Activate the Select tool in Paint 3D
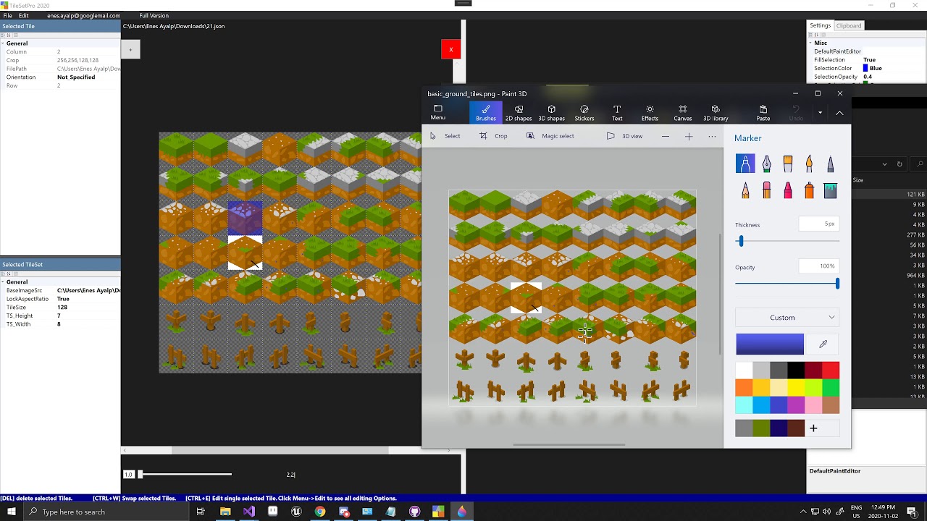This screenshot has height=521, width=927. tap(445, 136)
